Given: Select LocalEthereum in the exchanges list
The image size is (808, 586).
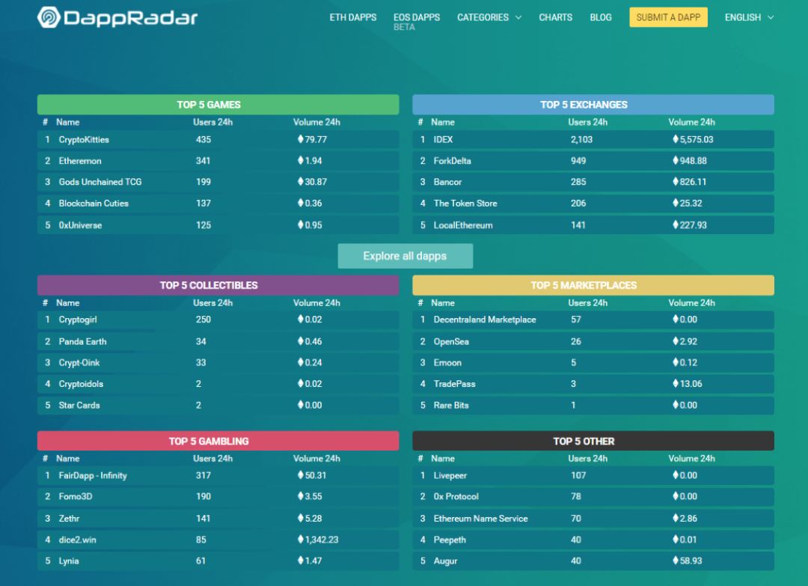Looking at the screenshot, I should click(463, 225).
